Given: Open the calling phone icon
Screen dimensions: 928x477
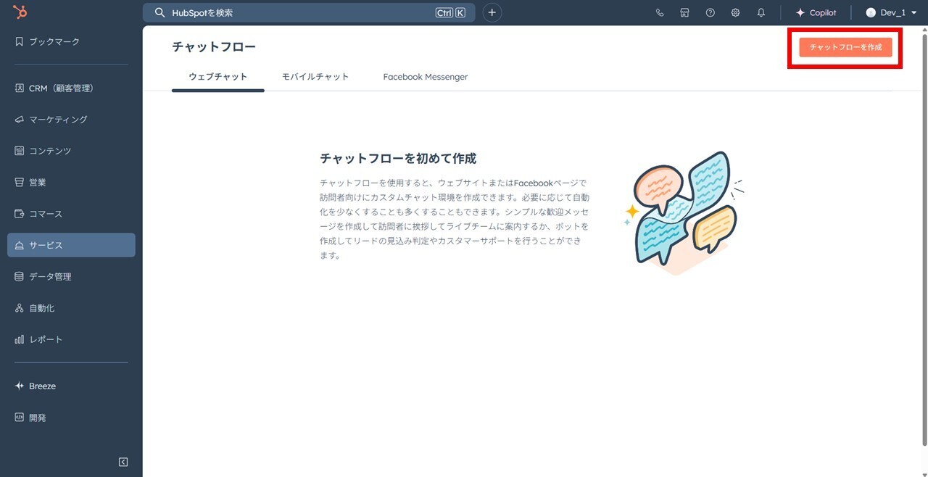Looking at the screenshot, I should tap(659, 12).
